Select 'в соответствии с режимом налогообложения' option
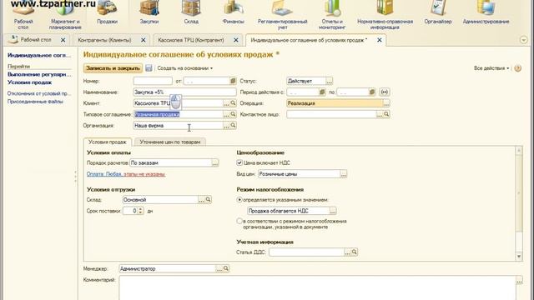Screen dimensions: 534x300 point(239,221)
